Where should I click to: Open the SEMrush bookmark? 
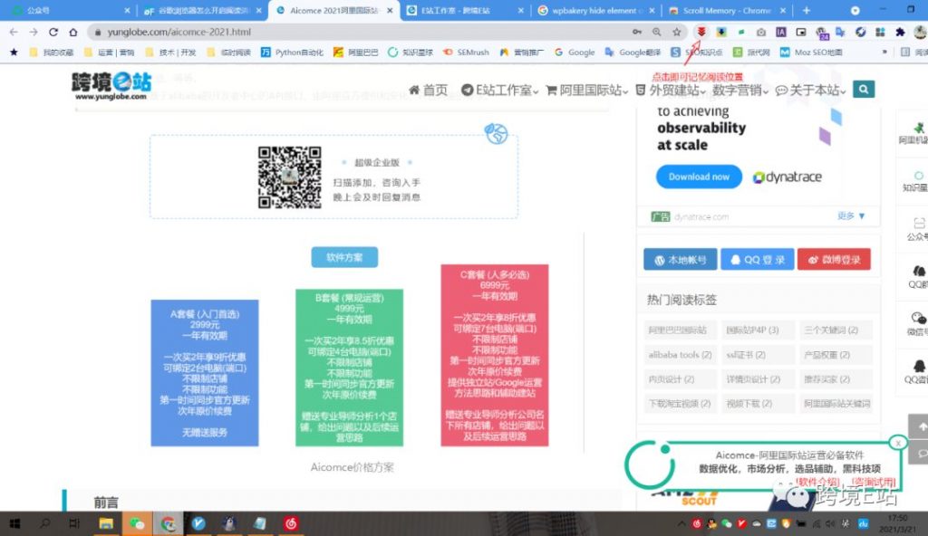click(x=467, y=53)
